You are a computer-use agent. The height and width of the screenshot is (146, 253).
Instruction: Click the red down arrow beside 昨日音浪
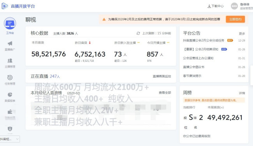click(90, 43)
